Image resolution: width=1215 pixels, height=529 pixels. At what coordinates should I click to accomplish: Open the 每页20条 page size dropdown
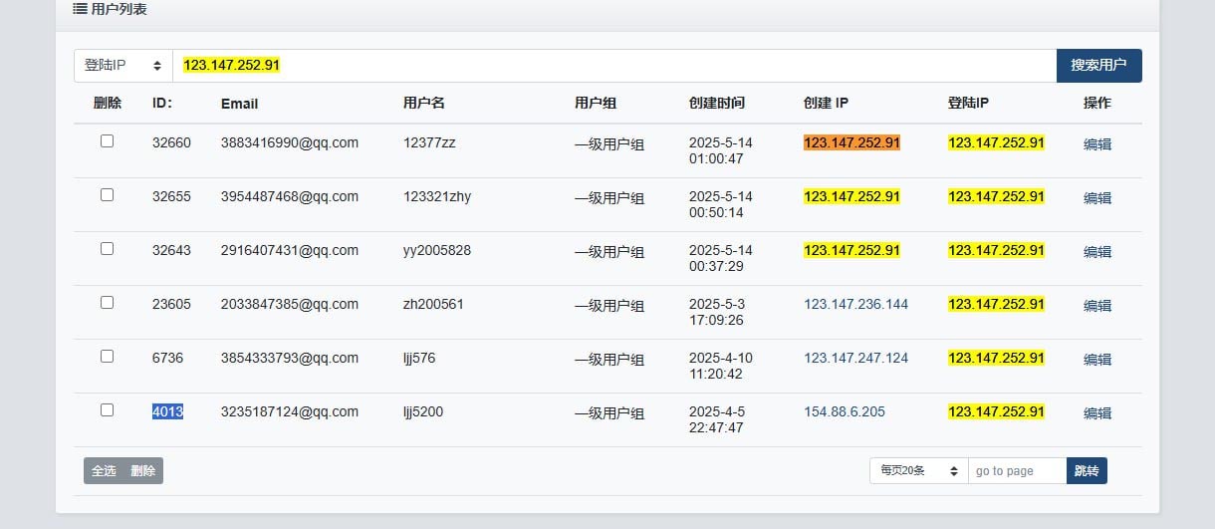pyautogui.click(x=918, y=470)
